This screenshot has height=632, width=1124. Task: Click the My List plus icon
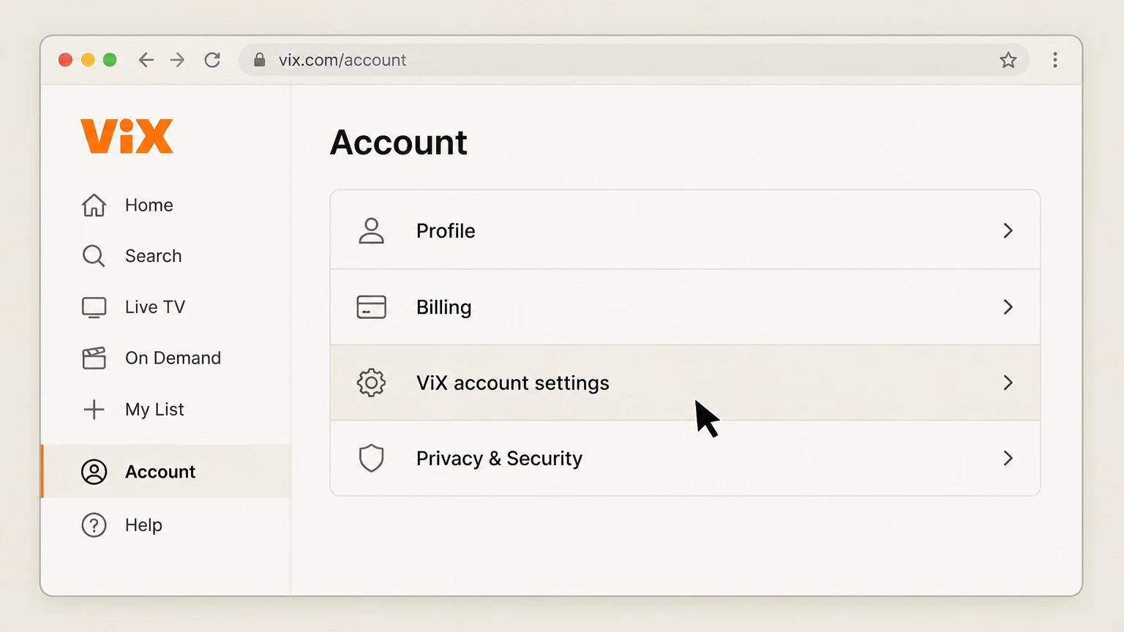point(94,409)
